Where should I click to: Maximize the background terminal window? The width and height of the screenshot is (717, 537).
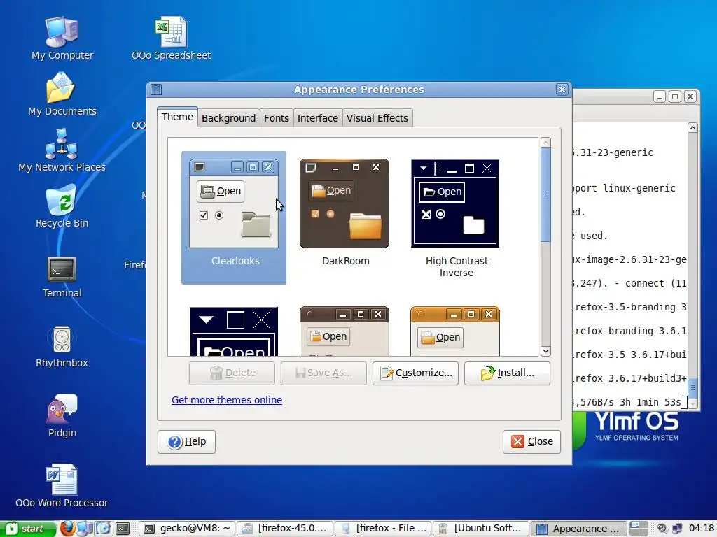click(674, 96)
